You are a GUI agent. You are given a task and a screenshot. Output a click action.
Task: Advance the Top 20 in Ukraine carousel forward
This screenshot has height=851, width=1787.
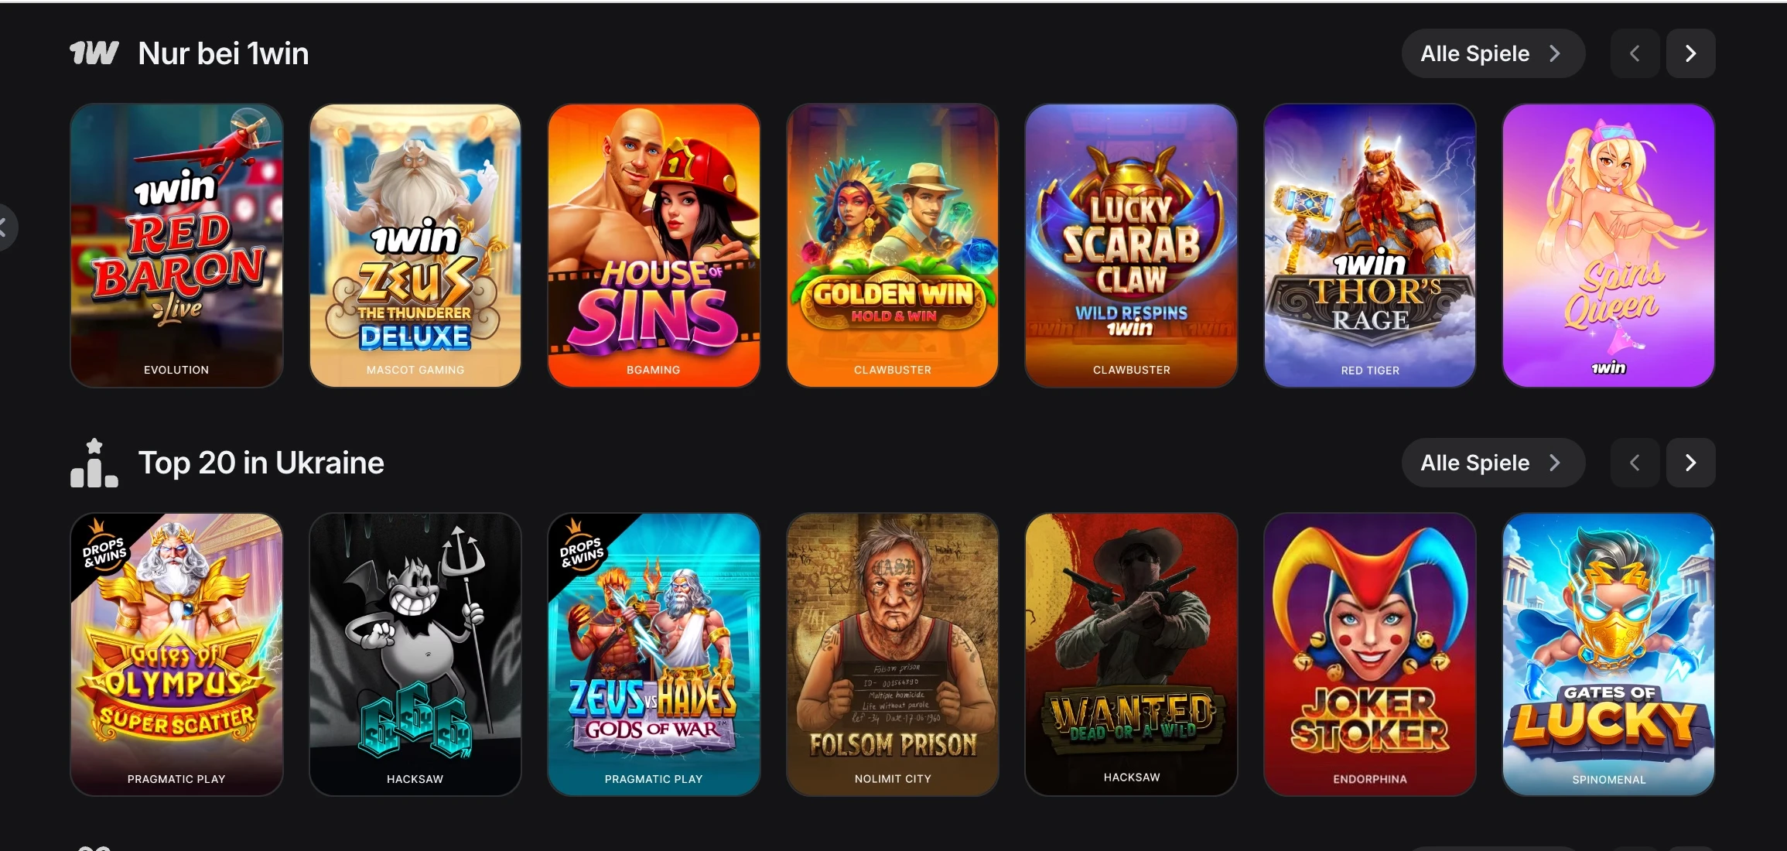pos(1690,463)
